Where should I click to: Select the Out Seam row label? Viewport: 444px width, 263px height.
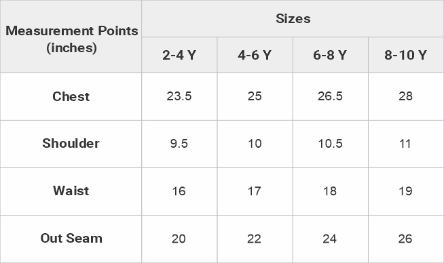click(x=71, y=239)
